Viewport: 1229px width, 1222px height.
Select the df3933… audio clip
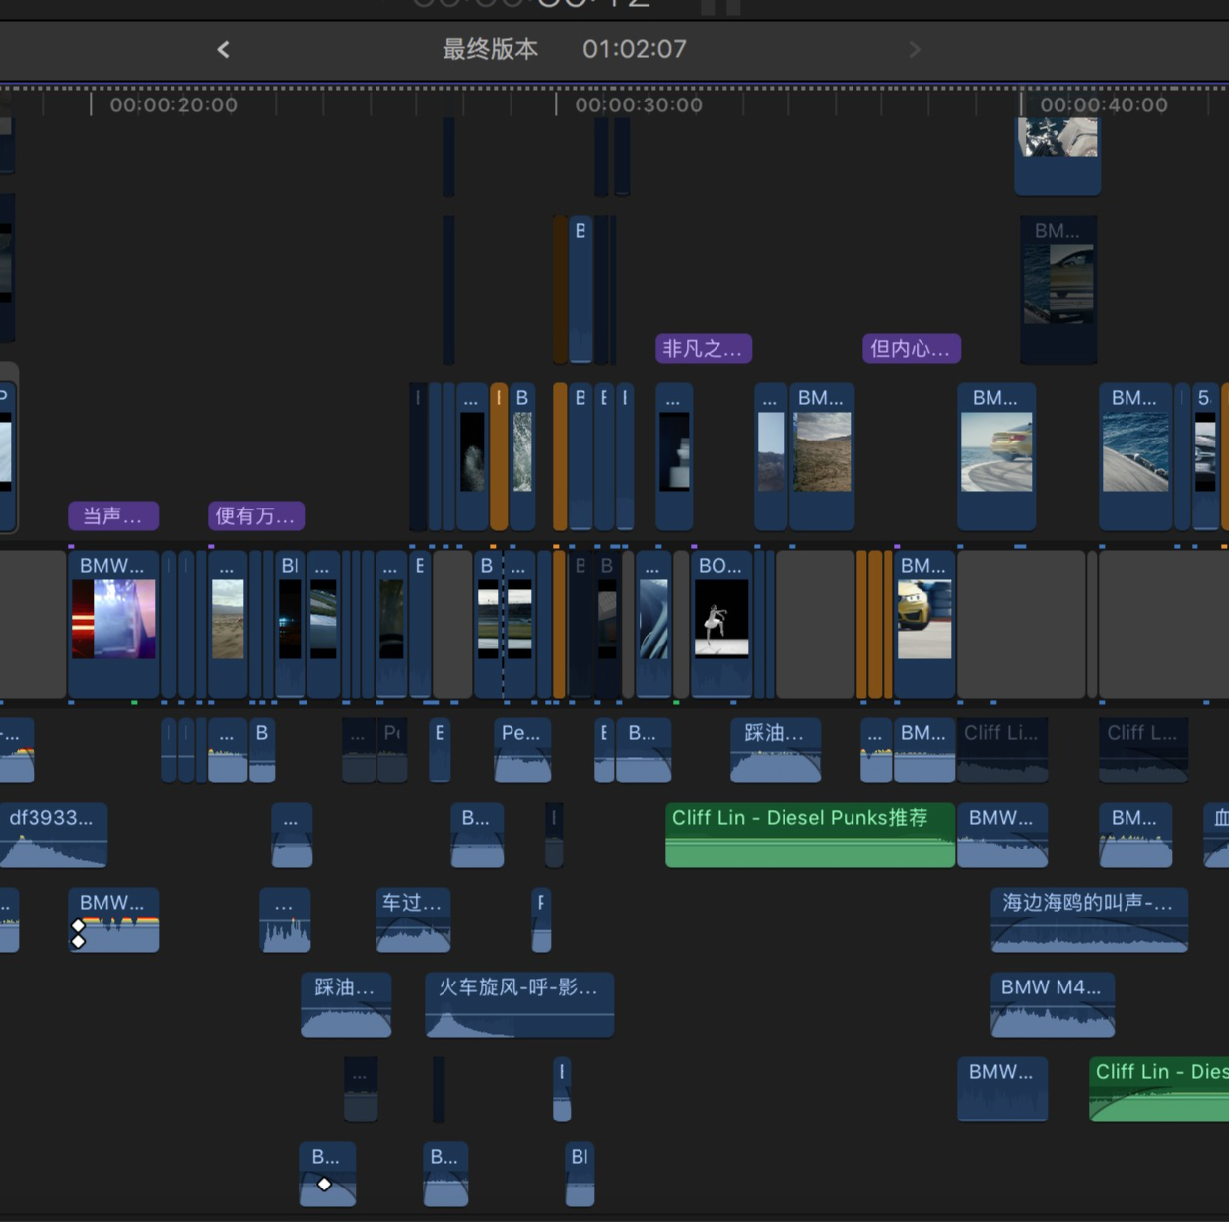(53, 836)
